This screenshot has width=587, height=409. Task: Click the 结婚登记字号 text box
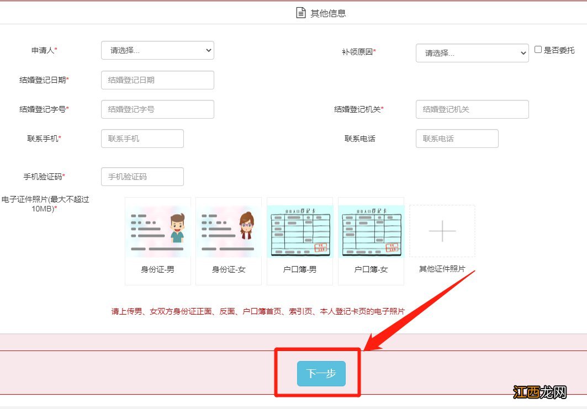pyautogui.click(x=157, y=109)
